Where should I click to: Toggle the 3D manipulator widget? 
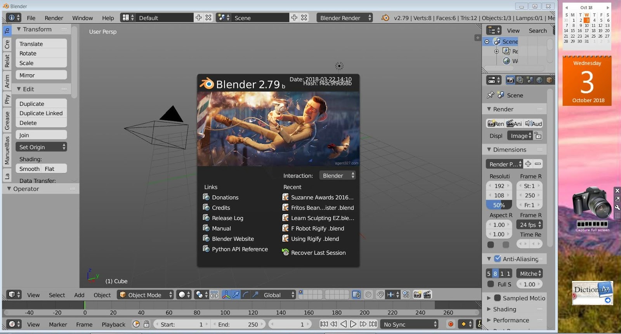coord(226,295)
